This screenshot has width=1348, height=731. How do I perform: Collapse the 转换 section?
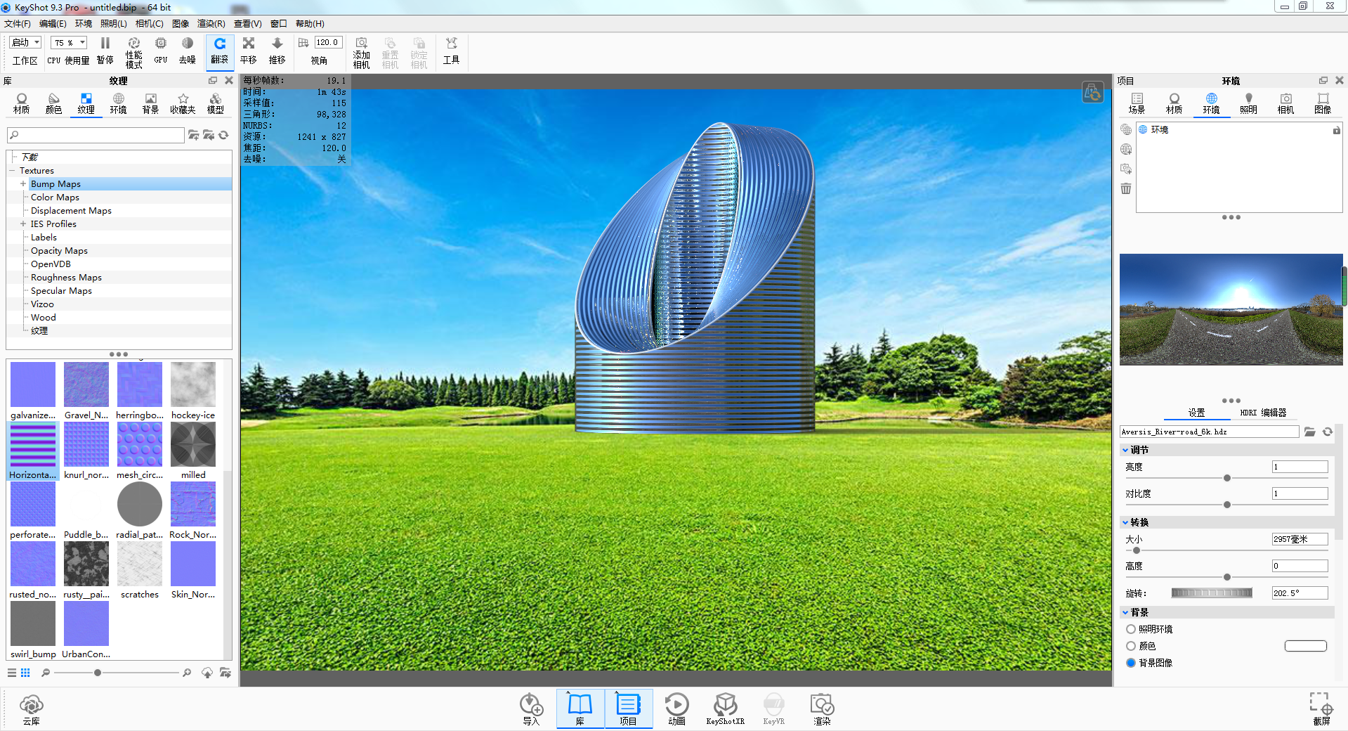pos(1125,522)
